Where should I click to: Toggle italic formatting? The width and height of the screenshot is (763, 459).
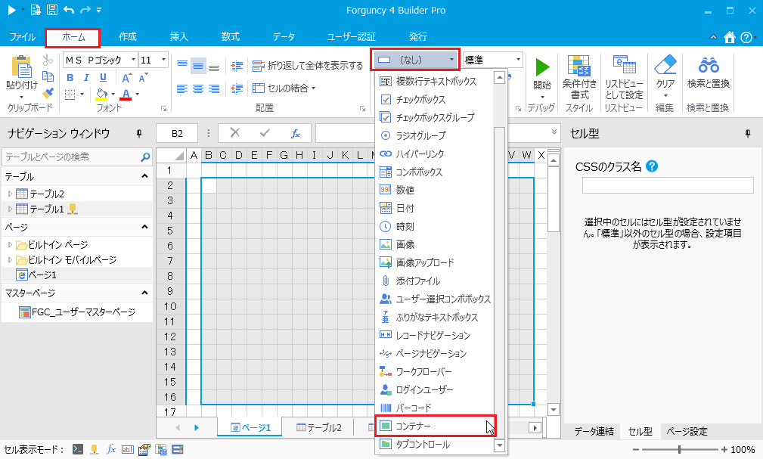tap(87, 77)
